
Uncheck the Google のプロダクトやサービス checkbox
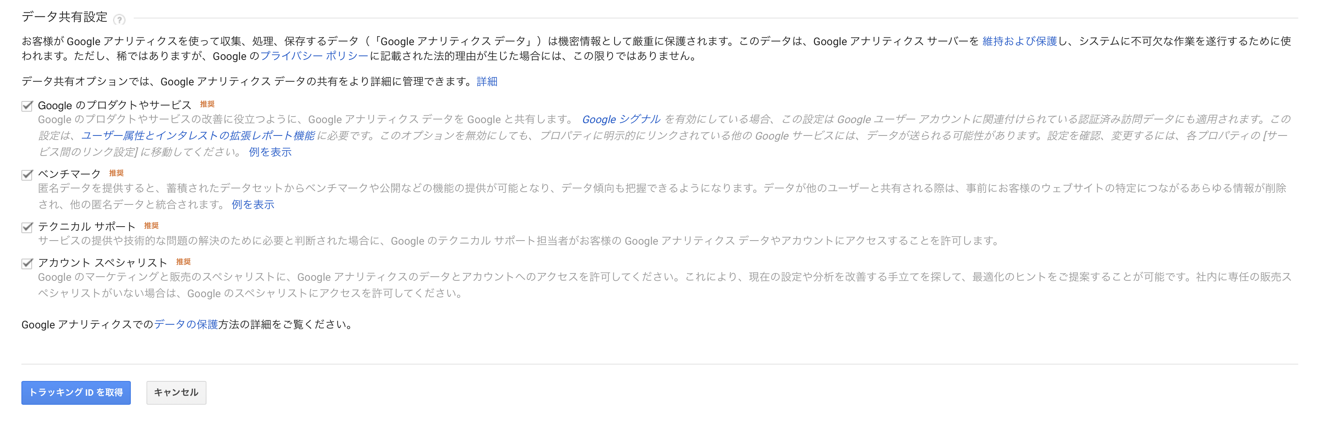pos(27,105)
